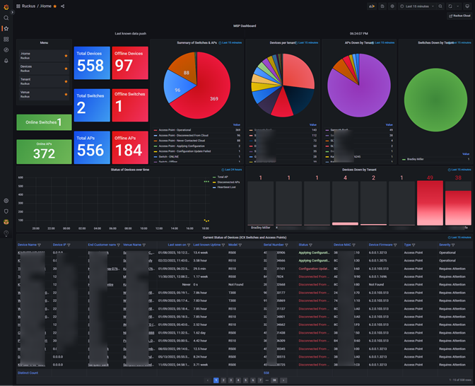Filter the Severity column

click(453, 245)
